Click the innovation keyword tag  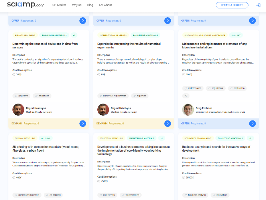220,195
